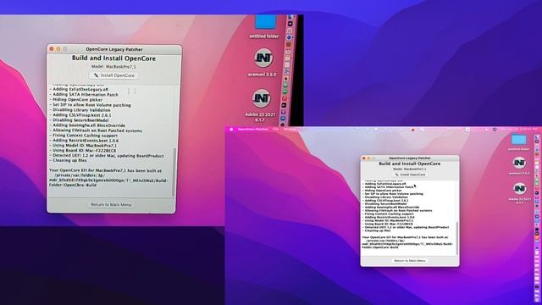Screen dimensions: 542x305
Task: Open the Apple menu in the menu bar
Action: click(x=231, y=130)
